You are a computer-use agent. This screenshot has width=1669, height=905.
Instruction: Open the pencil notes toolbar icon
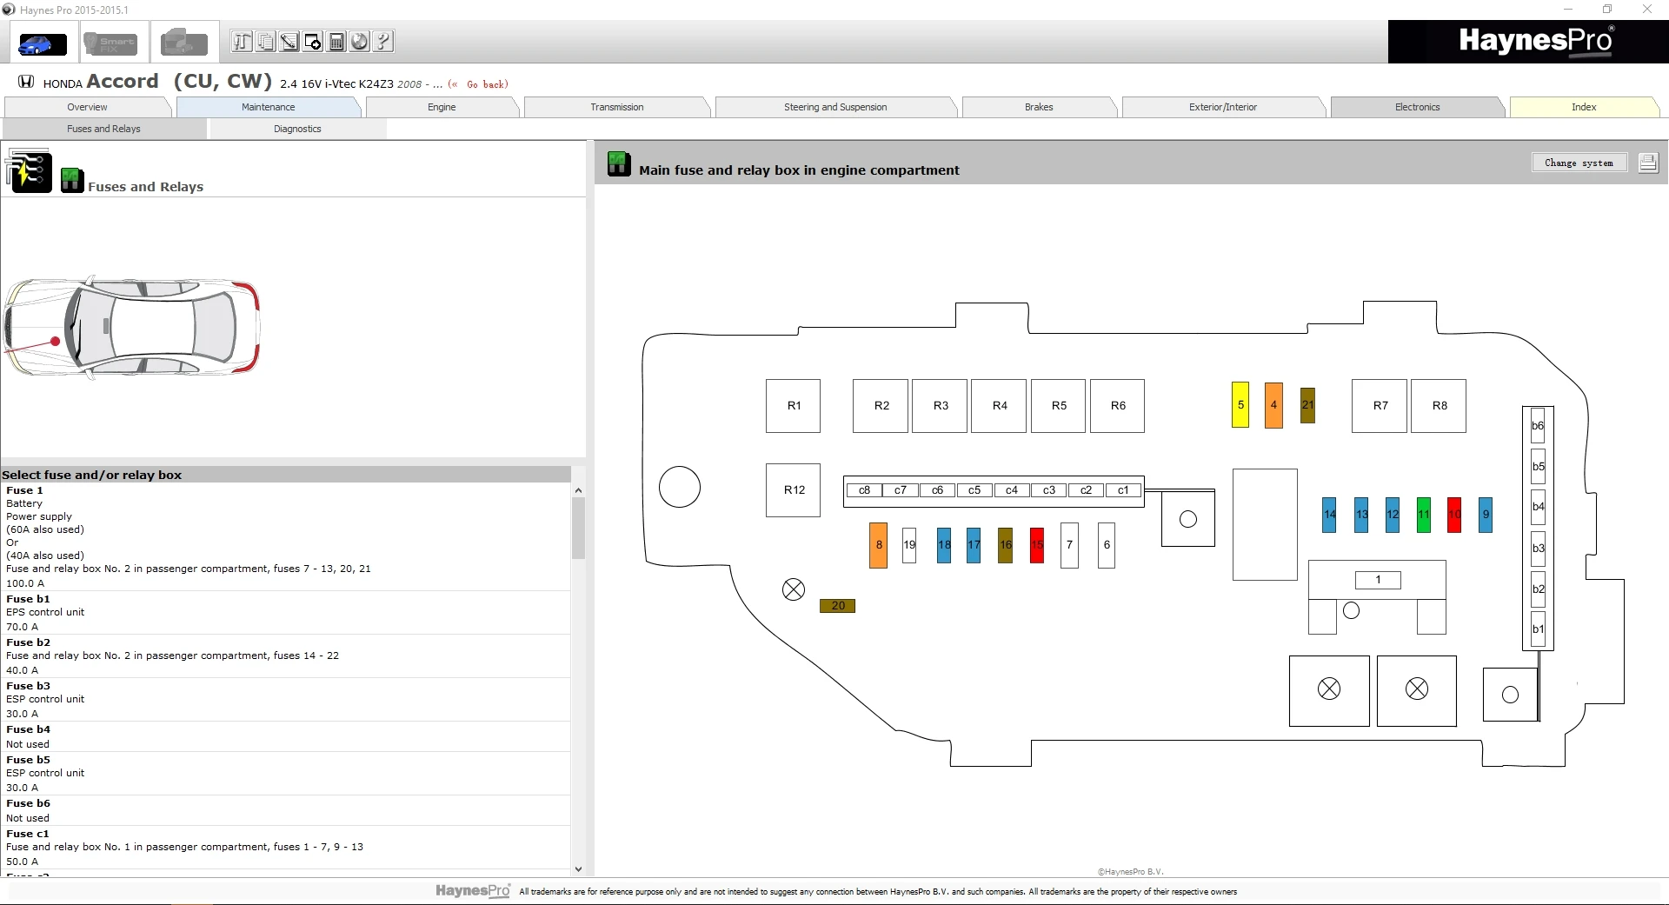[289, 41]
